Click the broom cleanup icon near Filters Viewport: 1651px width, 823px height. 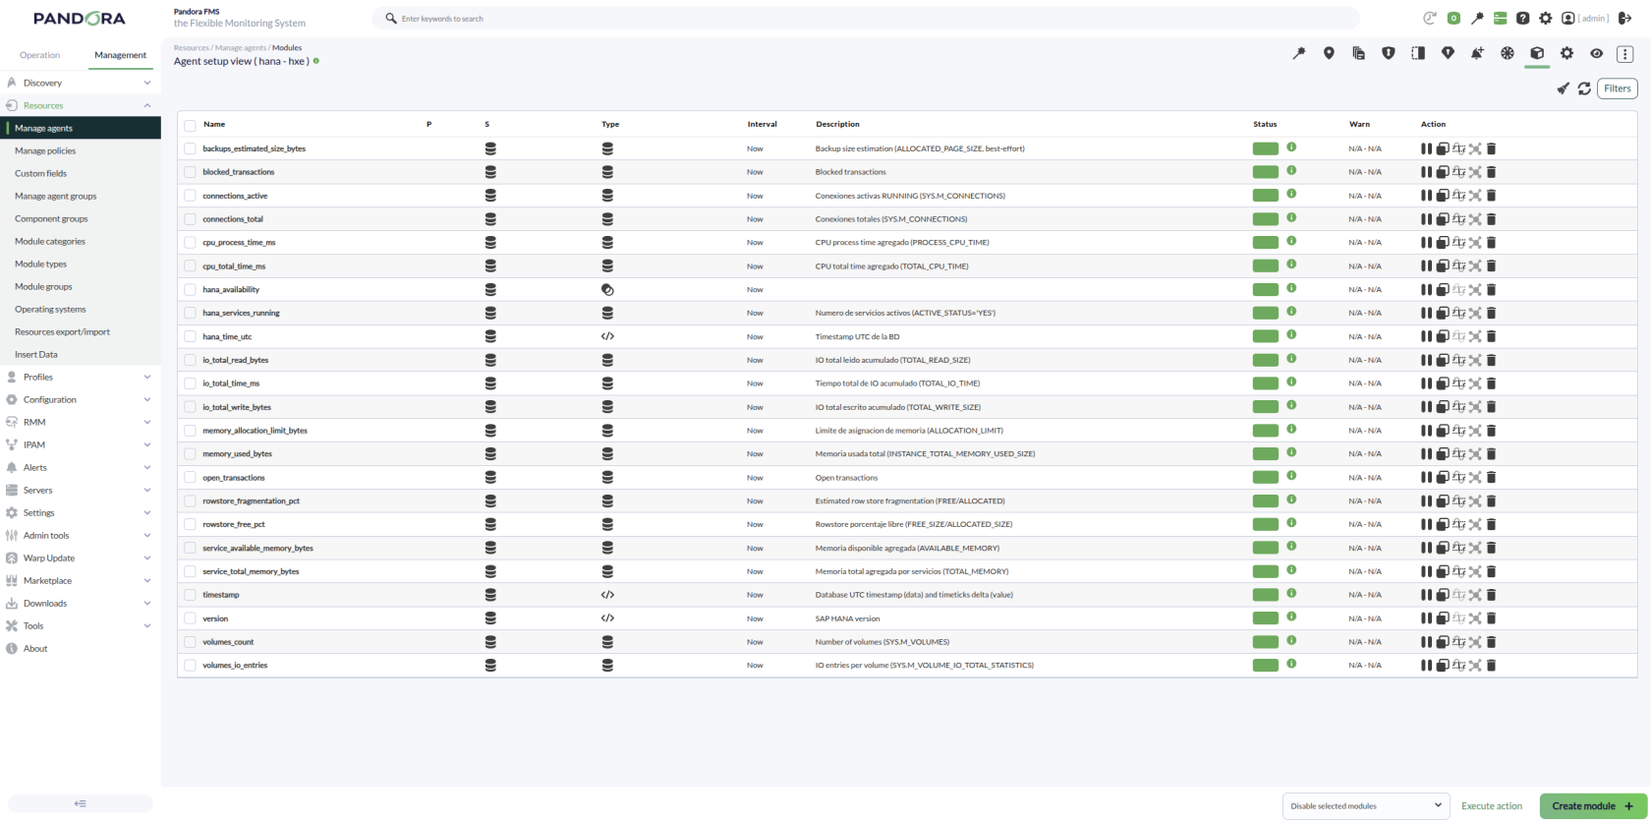(1563, 88)
